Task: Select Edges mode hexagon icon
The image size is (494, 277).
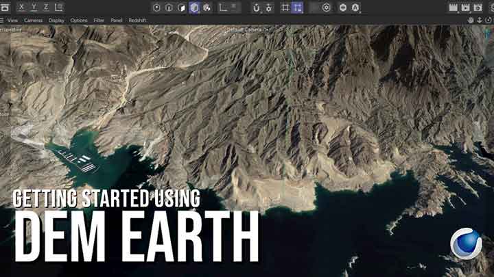Action: 169,8
